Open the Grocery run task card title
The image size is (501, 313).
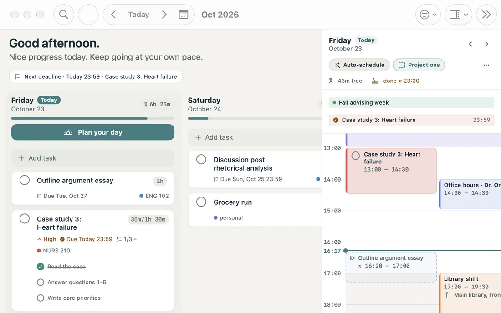pyautogui.click(x=233, y=202)
